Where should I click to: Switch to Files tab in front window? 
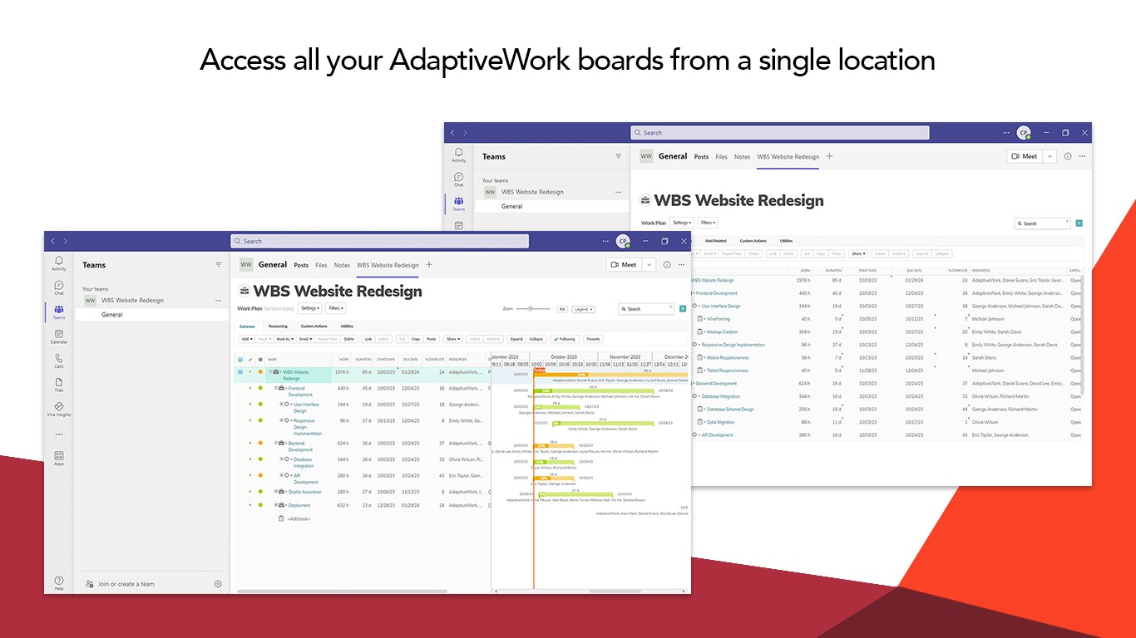[x=321, y=265]
